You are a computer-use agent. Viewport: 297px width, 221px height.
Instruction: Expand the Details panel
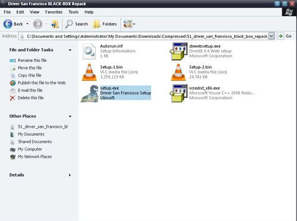pyautogui.click(x=69, y=175)
